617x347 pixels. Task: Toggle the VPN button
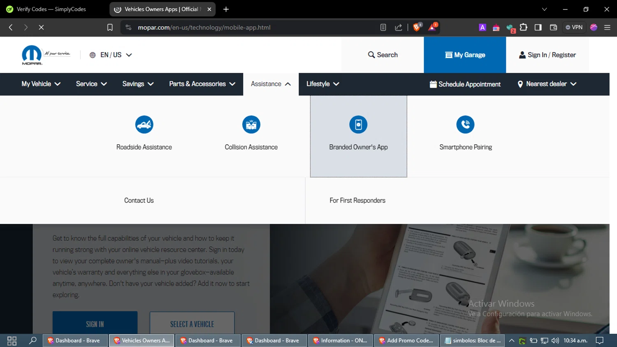pyautogui.click(x=574, y=27)
